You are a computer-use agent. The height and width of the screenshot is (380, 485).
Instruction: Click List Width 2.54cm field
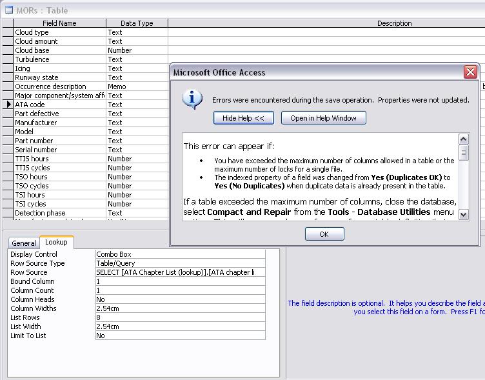click(181, 326)
